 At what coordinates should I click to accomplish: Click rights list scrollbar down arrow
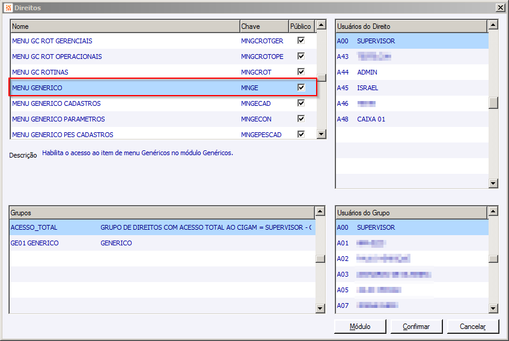tap(322, 134)
